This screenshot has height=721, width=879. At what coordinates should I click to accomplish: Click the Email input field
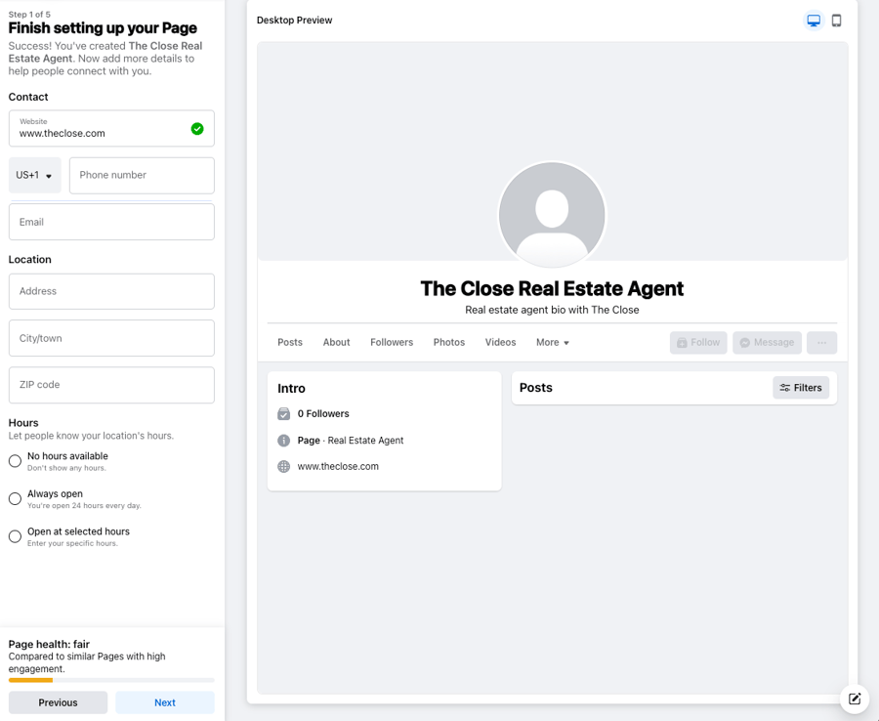111,222
